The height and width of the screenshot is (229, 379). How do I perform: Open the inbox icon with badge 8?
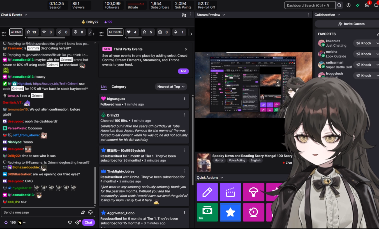tap(367, 5)
